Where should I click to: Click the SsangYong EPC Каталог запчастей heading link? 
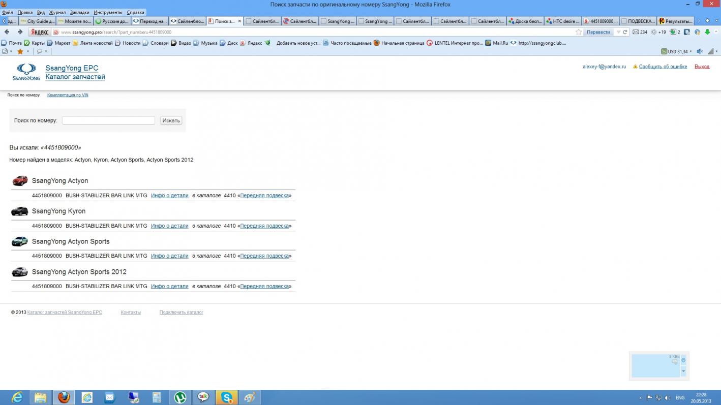(x=75, y=73)
